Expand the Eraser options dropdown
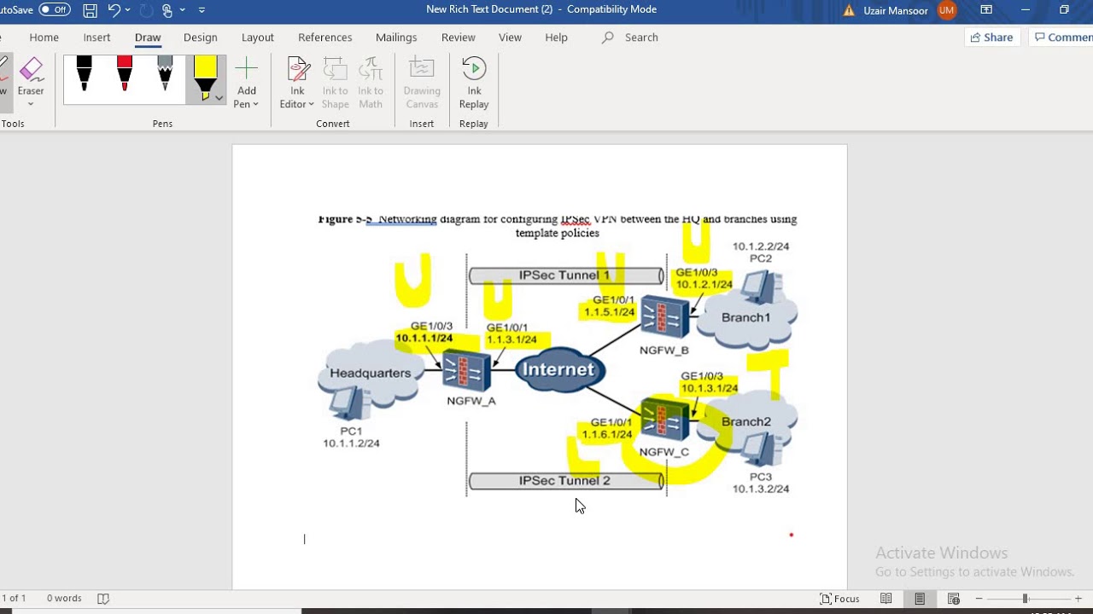The width and height of the screenshot is (1093, 614). [x=31, y=104]
